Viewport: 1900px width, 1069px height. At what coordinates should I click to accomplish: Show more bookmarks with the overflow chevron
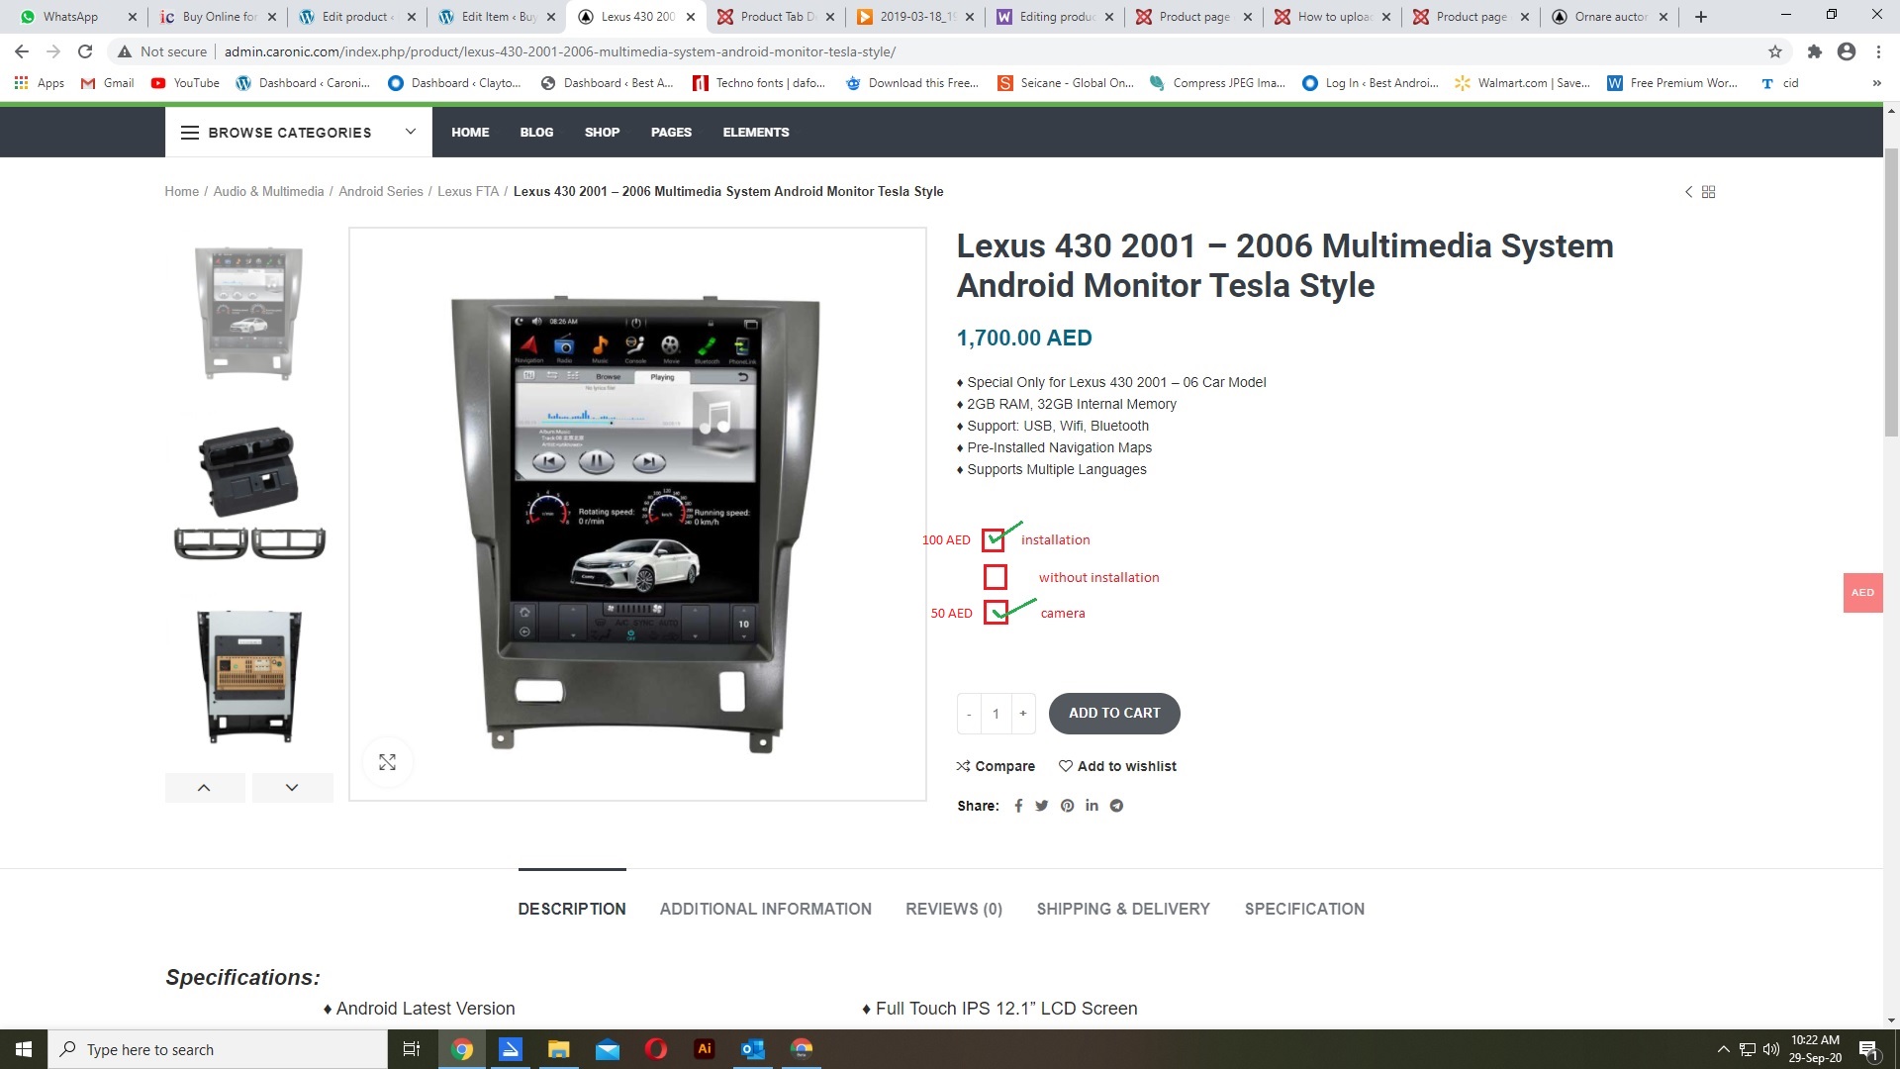tap(1876, 83)
